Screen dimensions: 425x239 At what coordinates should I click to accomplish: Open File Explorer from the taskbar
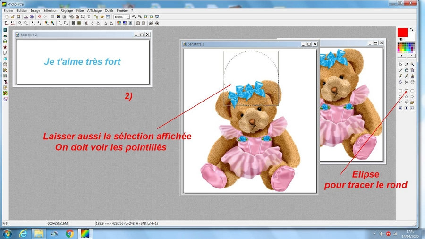[39, 233]
